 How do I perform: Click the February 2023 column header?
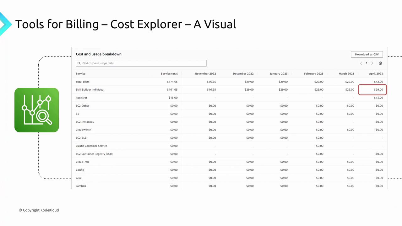click(x=313, y=74)
